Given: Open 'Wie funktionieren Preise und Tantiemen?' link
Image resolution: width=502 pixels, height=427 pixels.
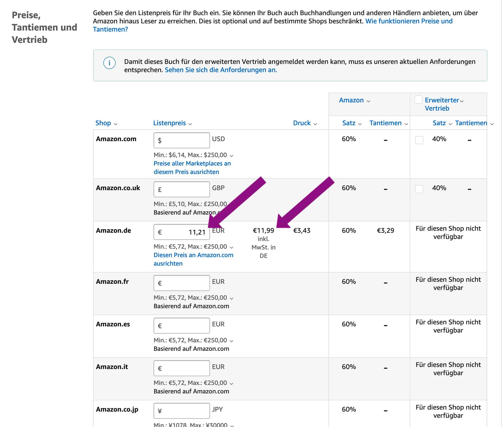Looking at the screenshot, I should (x=409, y=21).
